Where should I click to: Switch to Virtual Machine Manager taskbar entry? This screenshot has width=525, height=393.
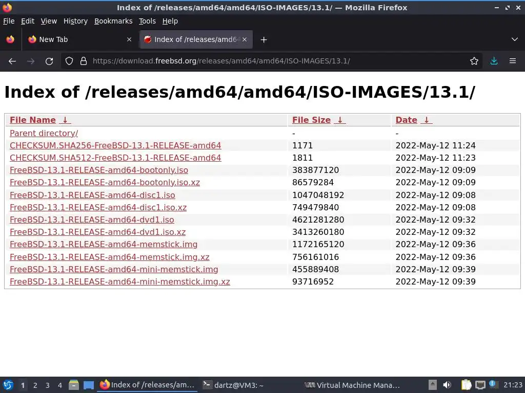point(352,385)
